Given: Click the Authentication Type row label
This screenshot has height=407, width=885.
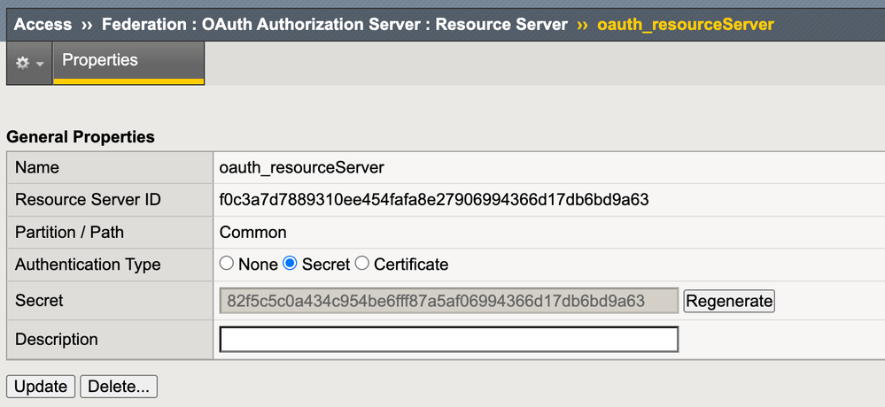Looking at the screenshot, I should pyautogui.click(x=88, y=265).
